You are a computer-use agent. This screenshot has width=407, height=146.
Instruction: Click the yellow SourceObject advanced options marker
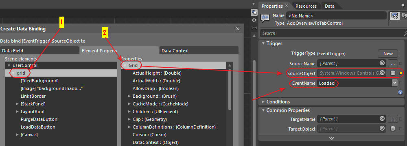(401, 73)
